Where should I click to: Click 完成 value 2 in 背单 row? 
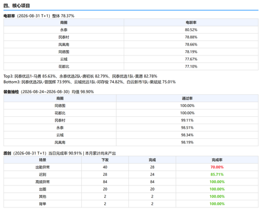[152, 204]
